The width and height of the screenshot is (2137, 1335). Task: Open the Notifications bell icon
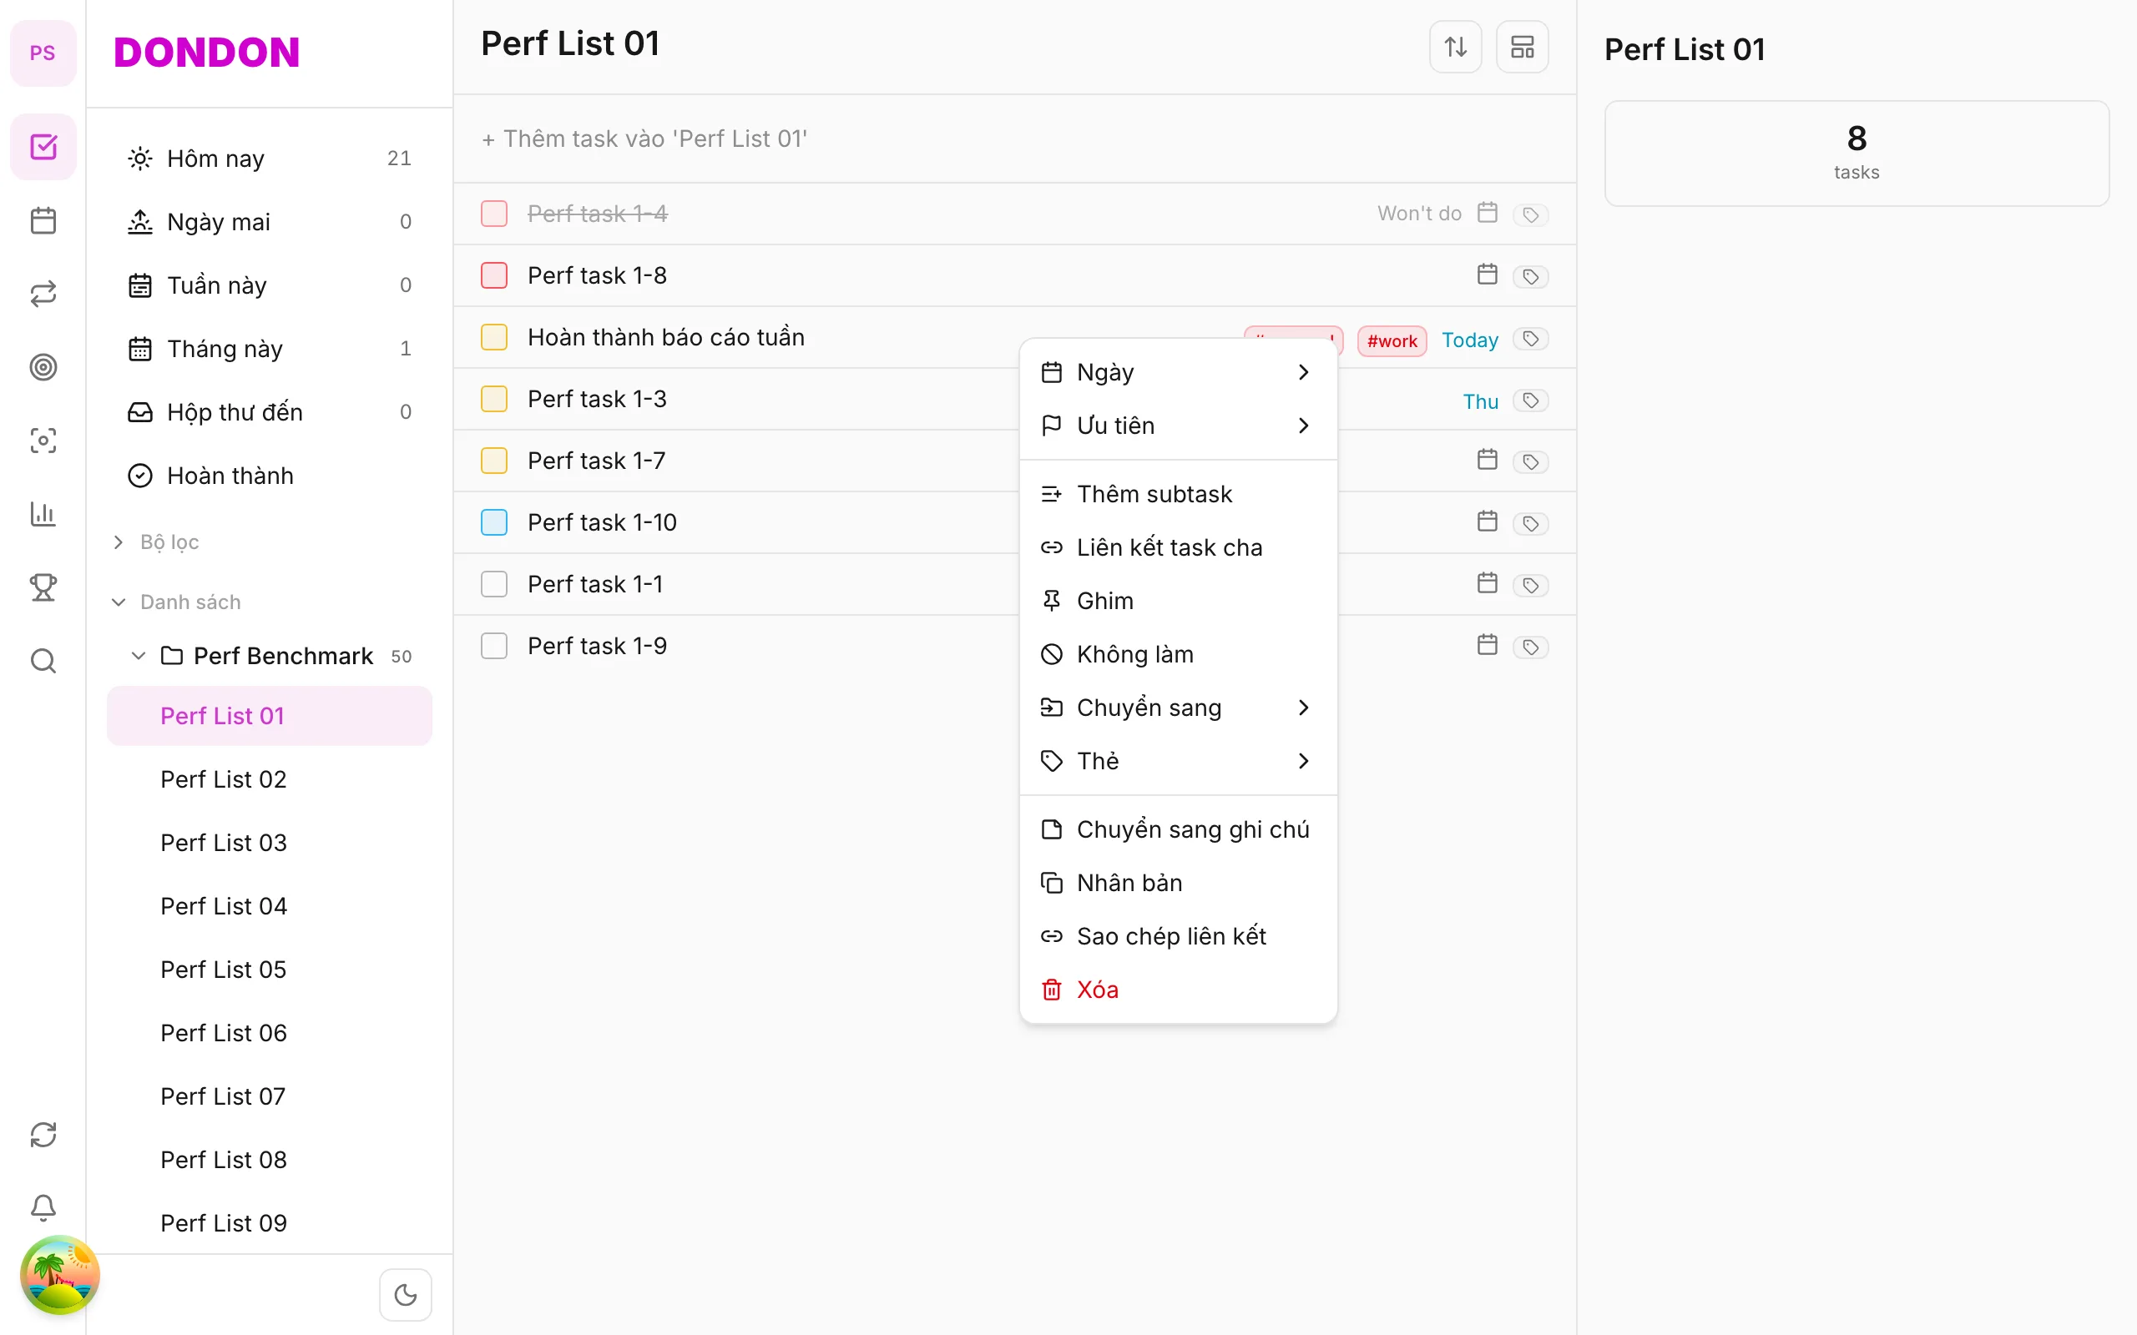43,1207
